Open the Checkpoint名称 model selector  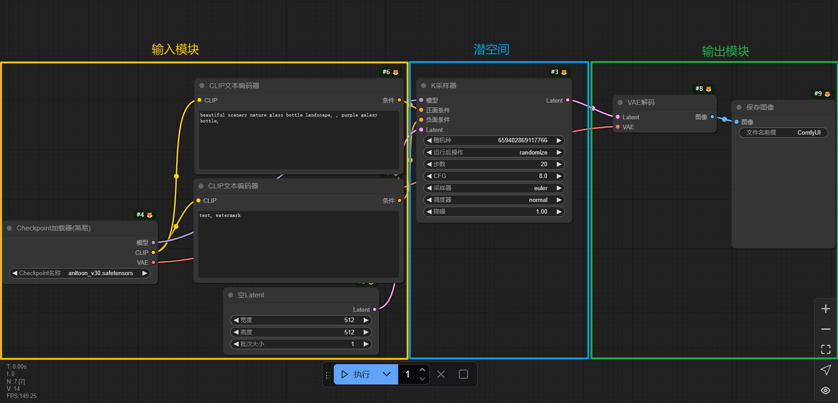[80, 273]
